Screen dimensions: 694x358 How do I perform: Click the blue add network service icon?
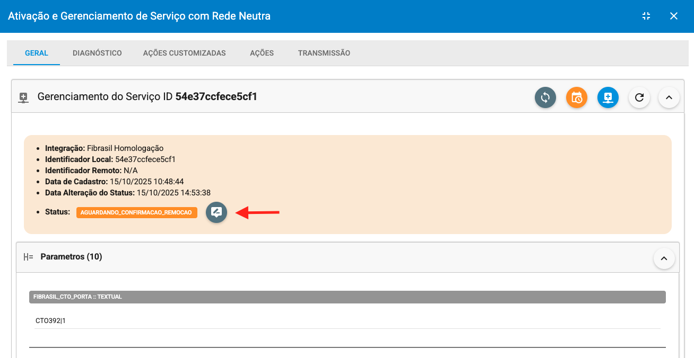[x=608, y=97]
